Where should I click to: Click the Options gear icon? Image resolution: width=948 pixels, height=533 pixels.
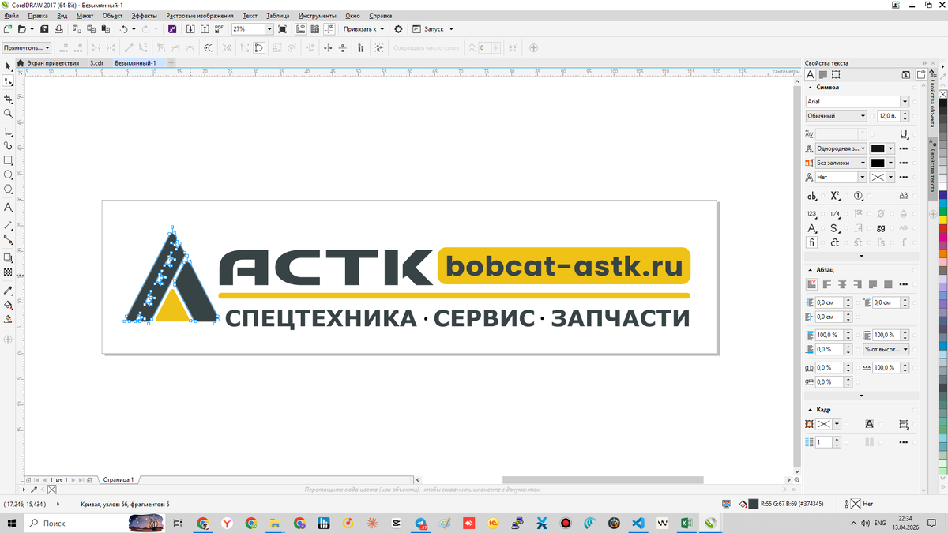398,29
